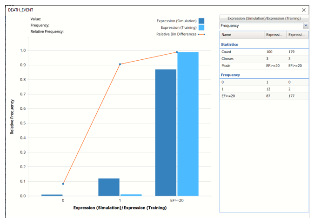Click the Expression (Simulation) legend color swatch
The width and height of the screenshot is (314, 221).
pyautogui.click(x=201, y=21)
